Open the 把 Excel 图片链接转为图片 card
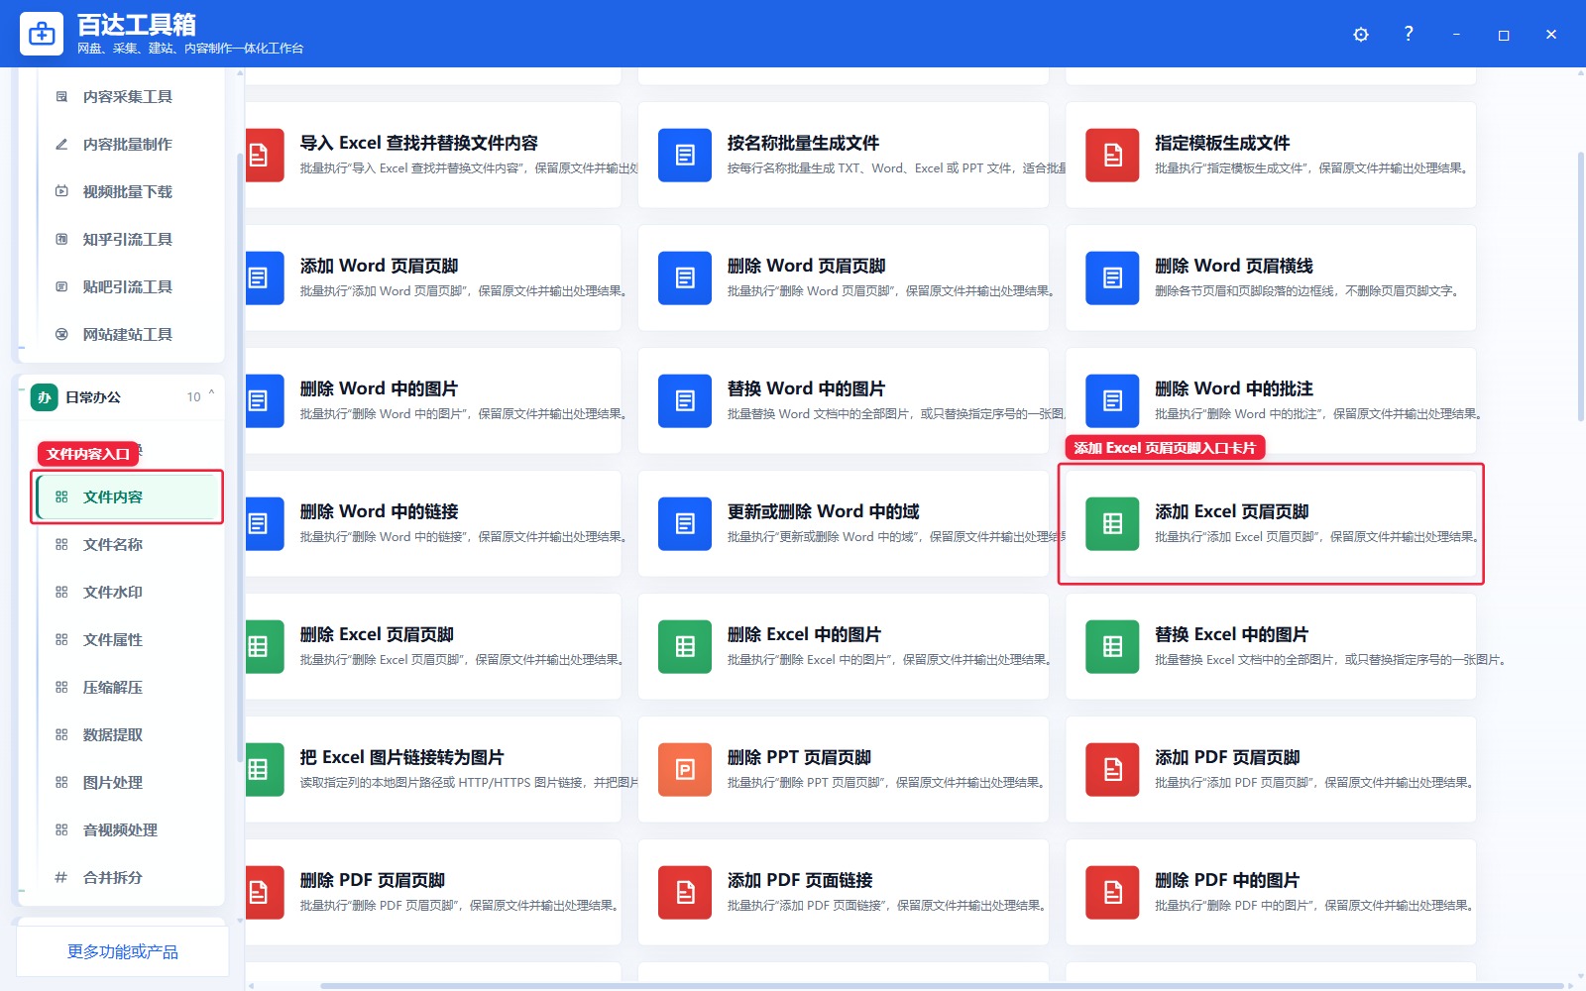Screen dimensions: 1586x991 click(x=433, y=770)
